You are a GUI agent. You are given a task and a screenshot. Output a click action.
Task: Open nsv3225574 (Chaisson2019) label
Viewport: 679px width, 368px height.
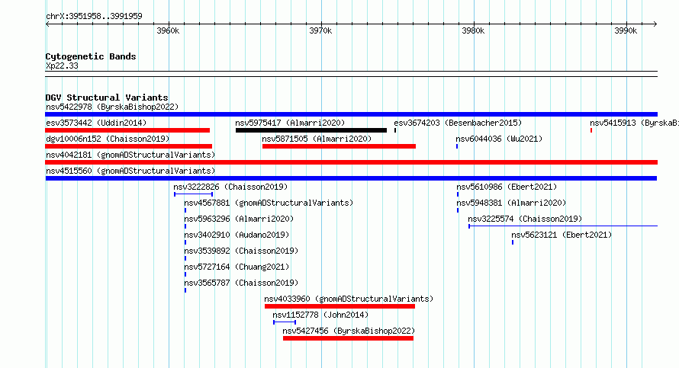pyautogui.click(x=525, y=219)
